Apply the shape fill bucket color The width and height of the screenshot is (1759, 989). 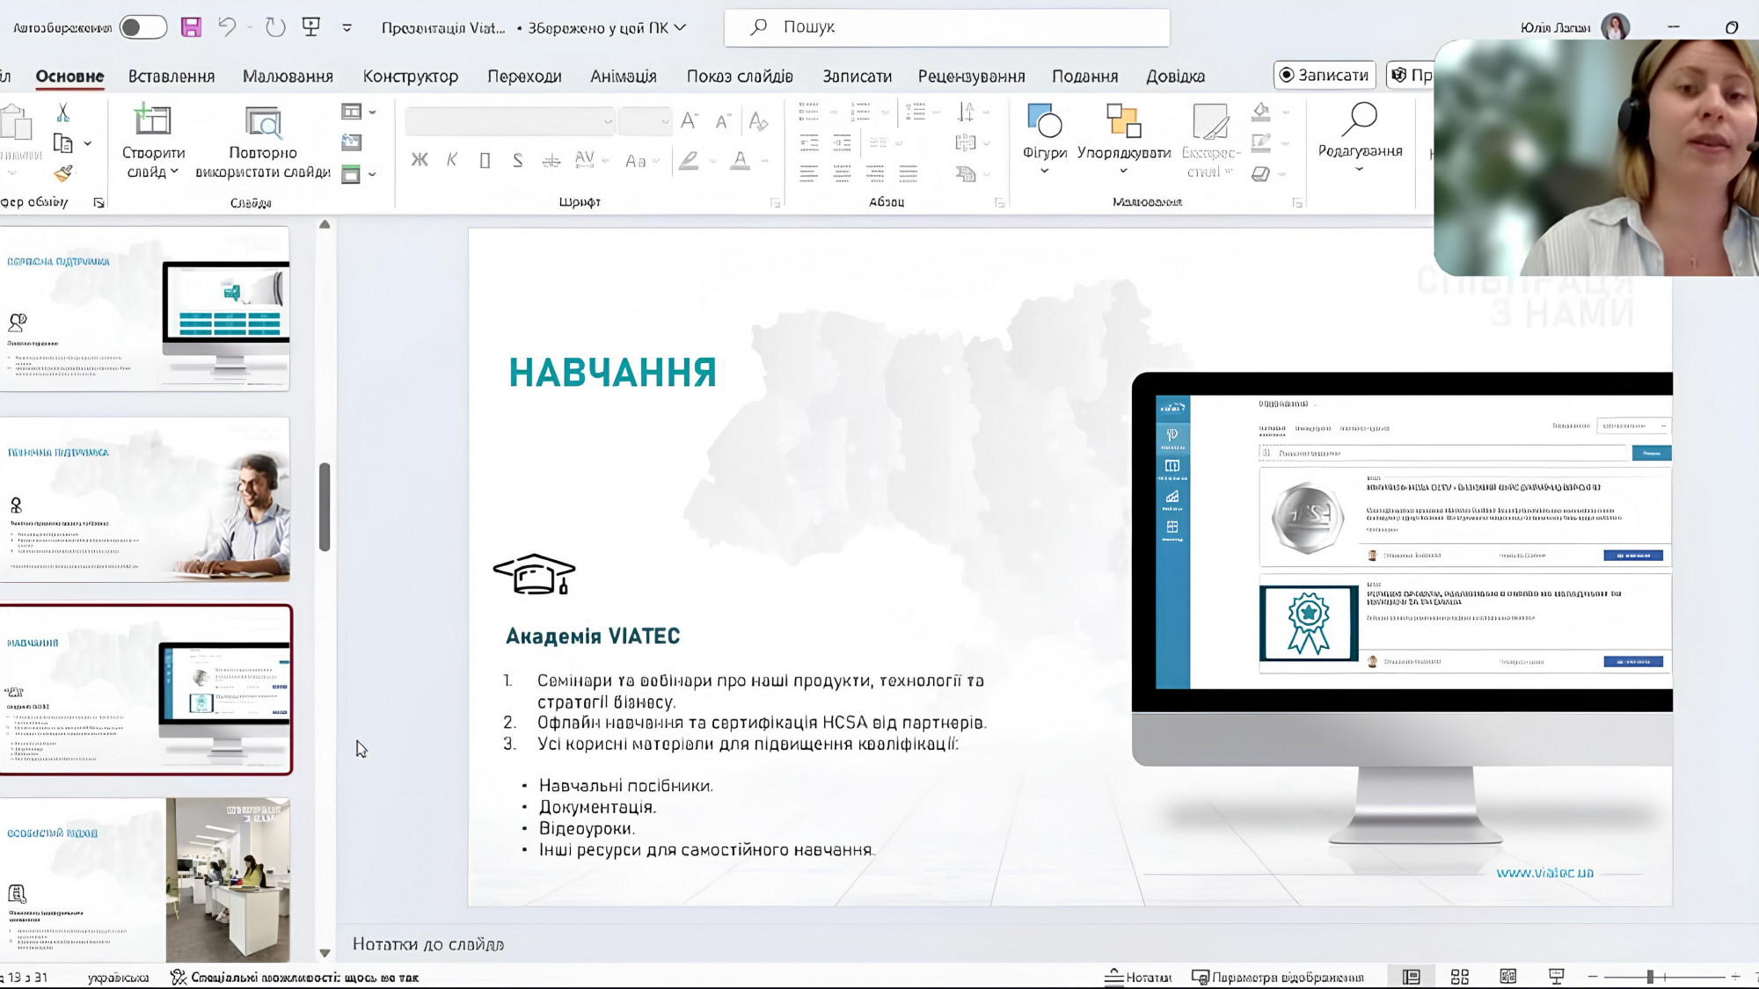coord(1261,112)
